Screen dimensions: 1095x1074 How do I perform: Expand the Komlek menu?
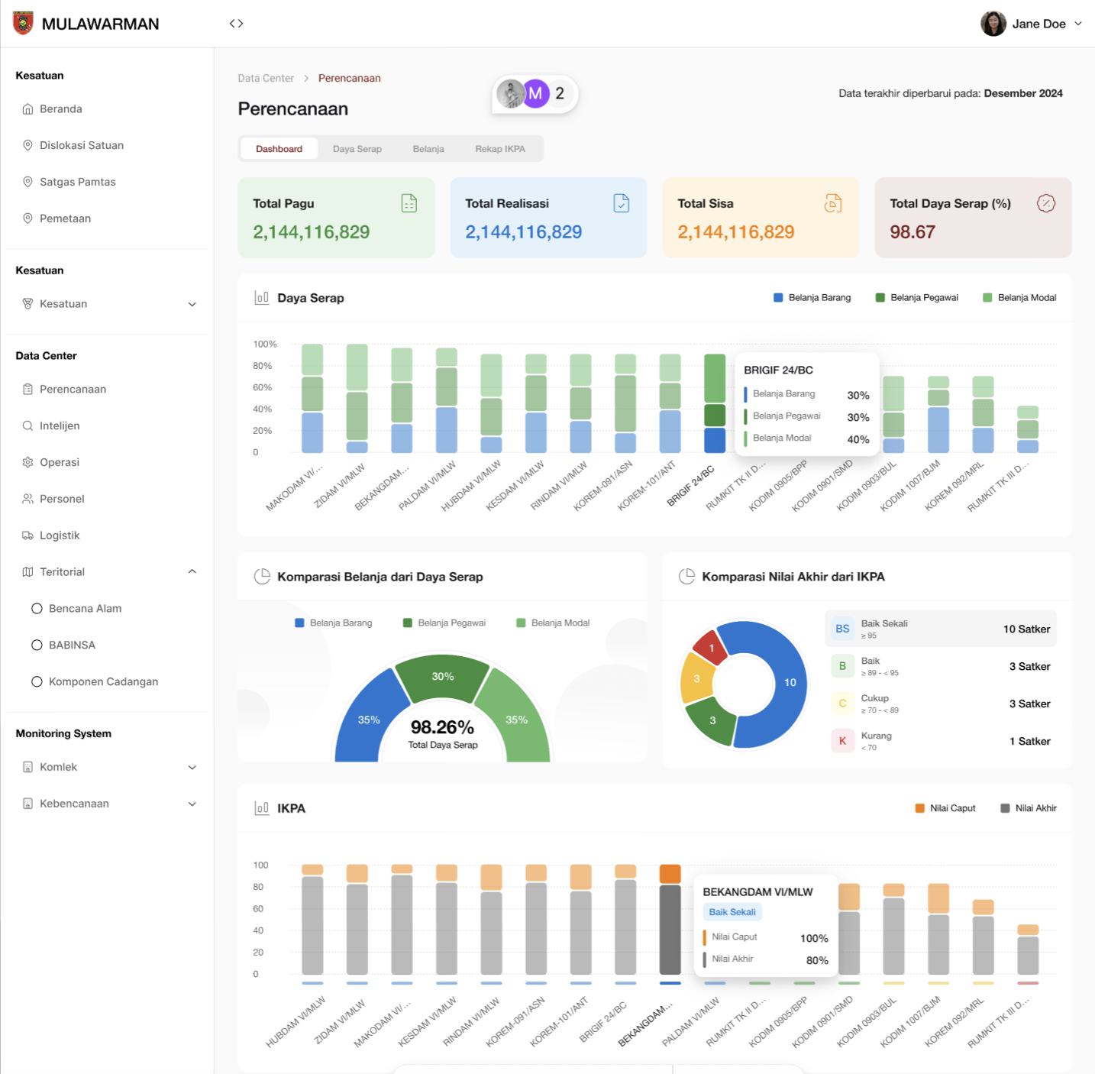point(192,767)
